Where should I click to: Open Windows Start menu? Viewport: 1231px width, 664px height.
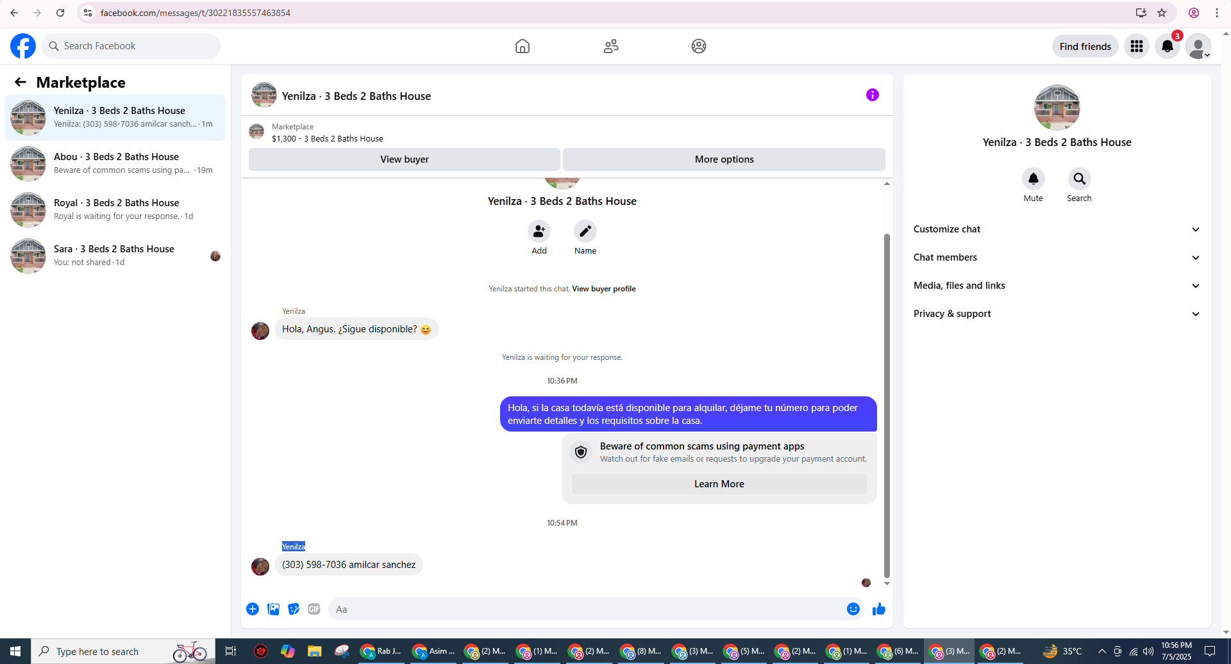pos(15,651)
